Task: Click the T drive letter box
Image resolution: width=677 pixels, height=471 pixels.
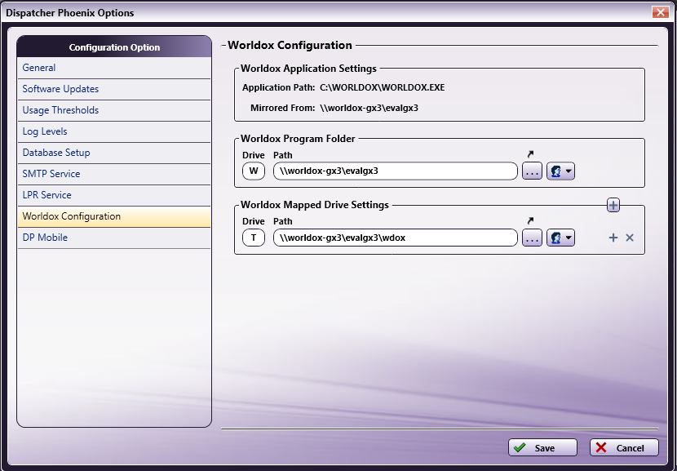Action: coord(254,238)
